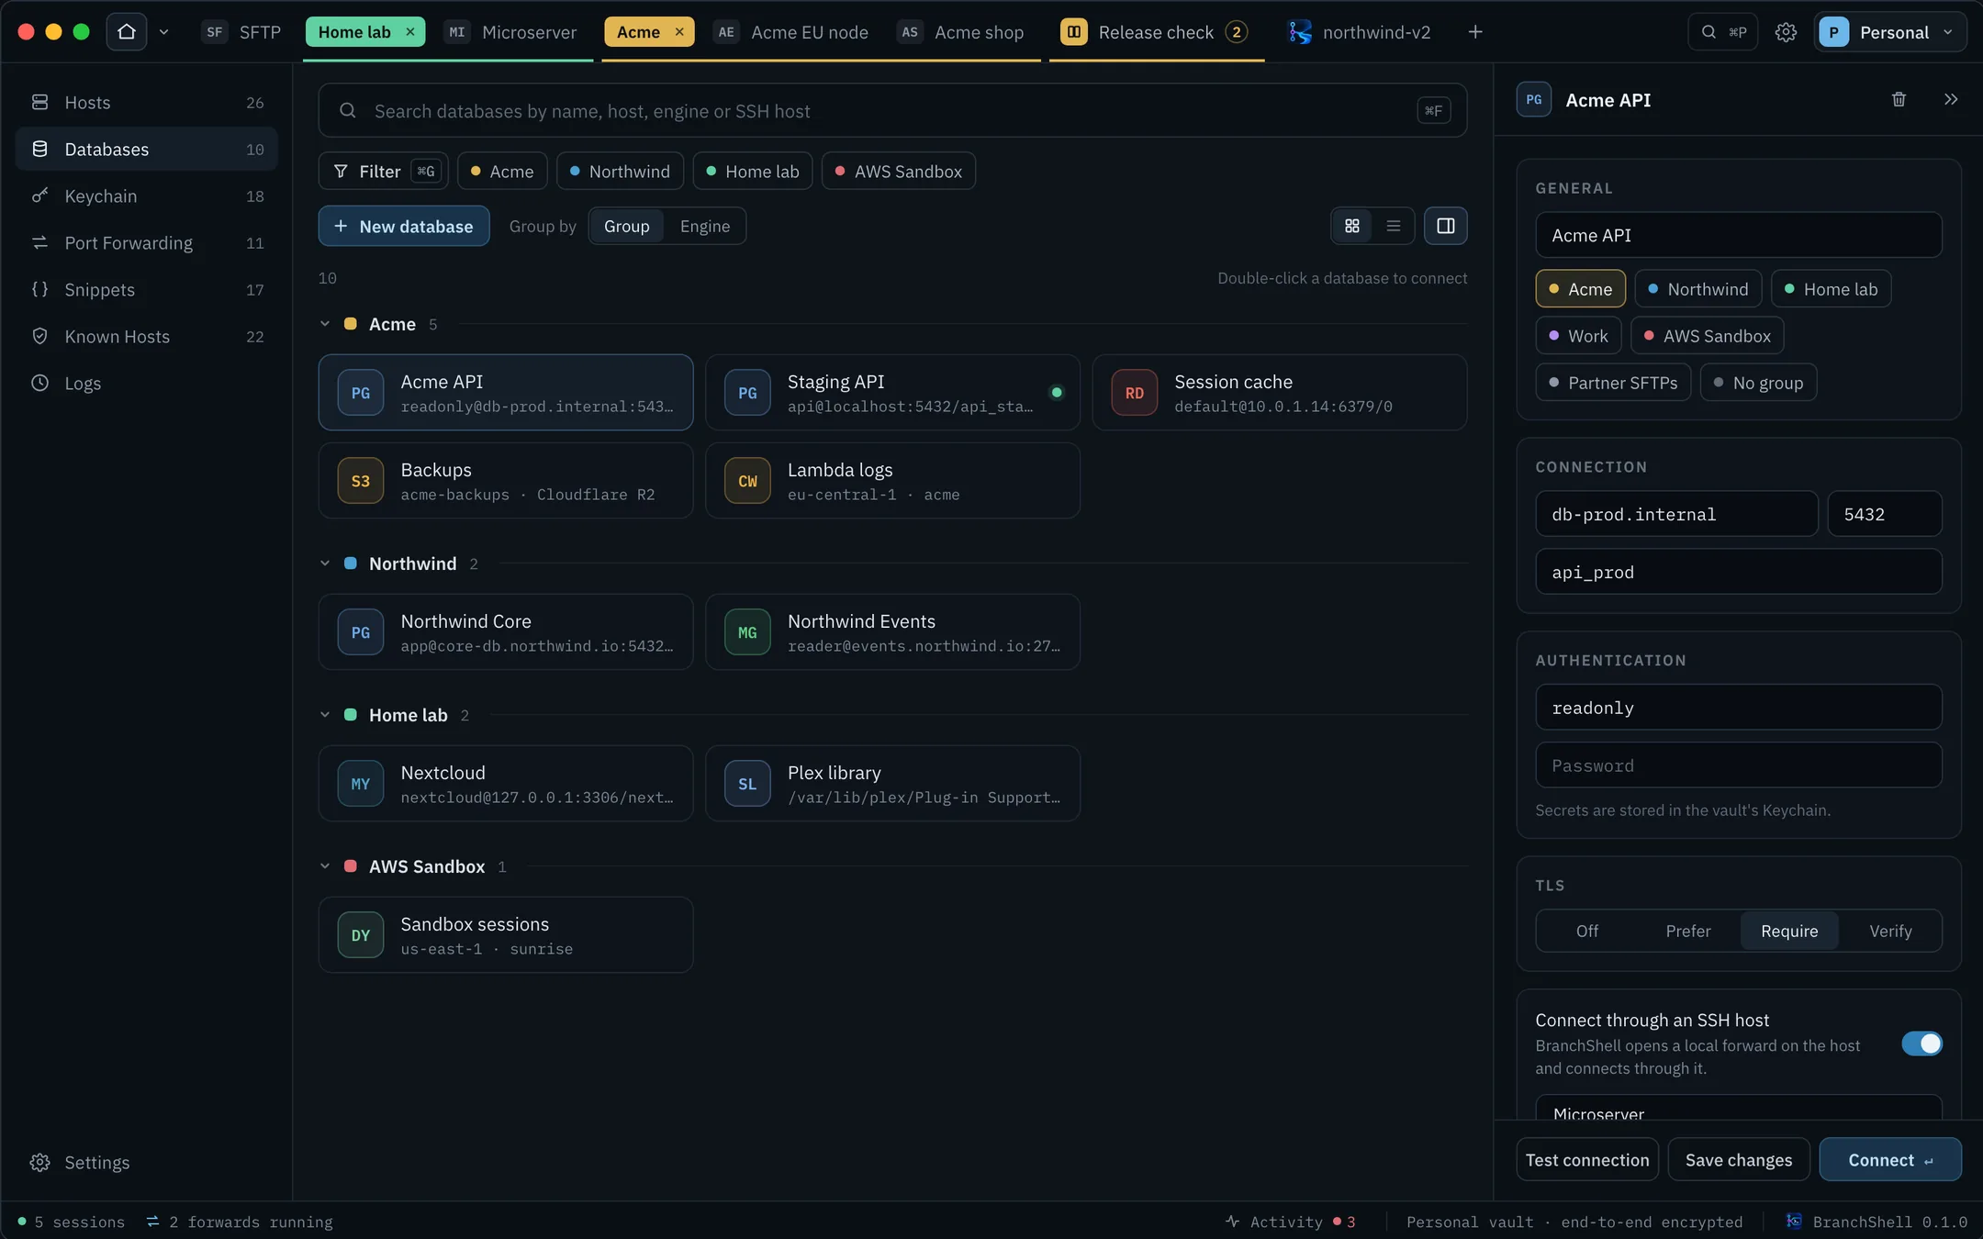Open the settings gear in top bar

click(x=1786, y=32)
